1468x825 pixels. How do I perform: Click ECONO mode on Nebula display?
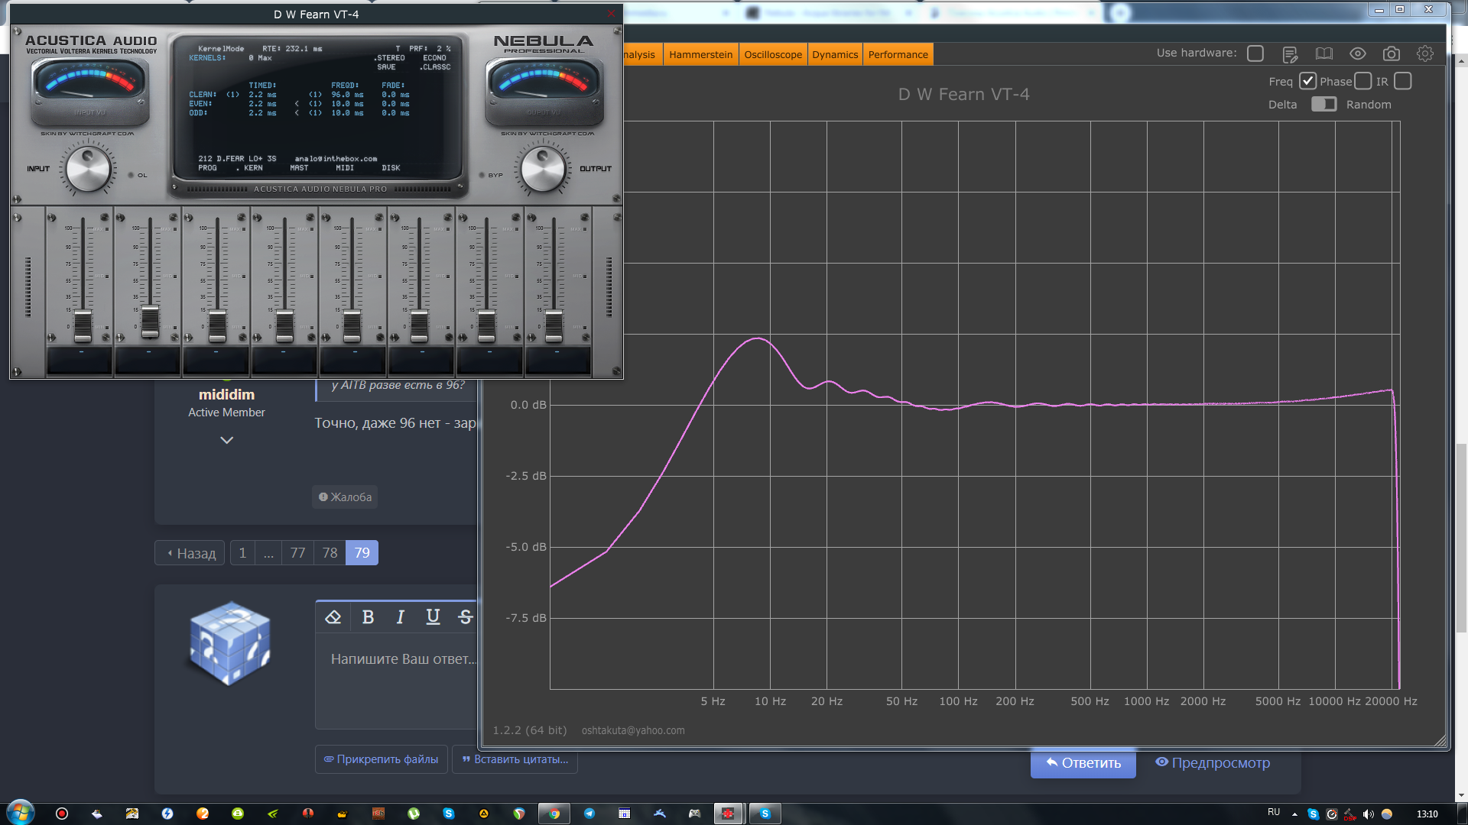point(434,58)
